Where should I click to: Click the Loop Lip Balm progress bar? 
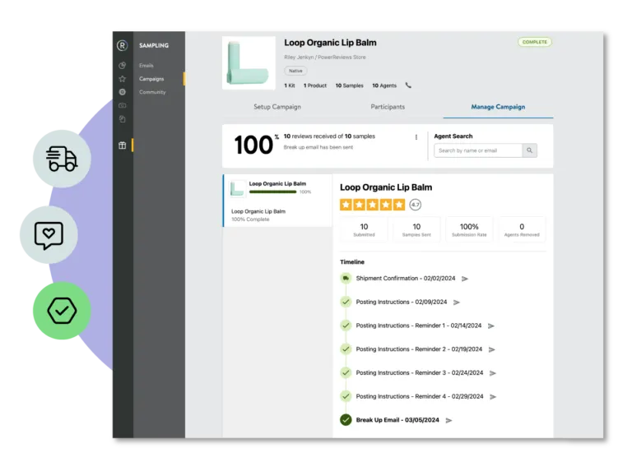(272, 192)
